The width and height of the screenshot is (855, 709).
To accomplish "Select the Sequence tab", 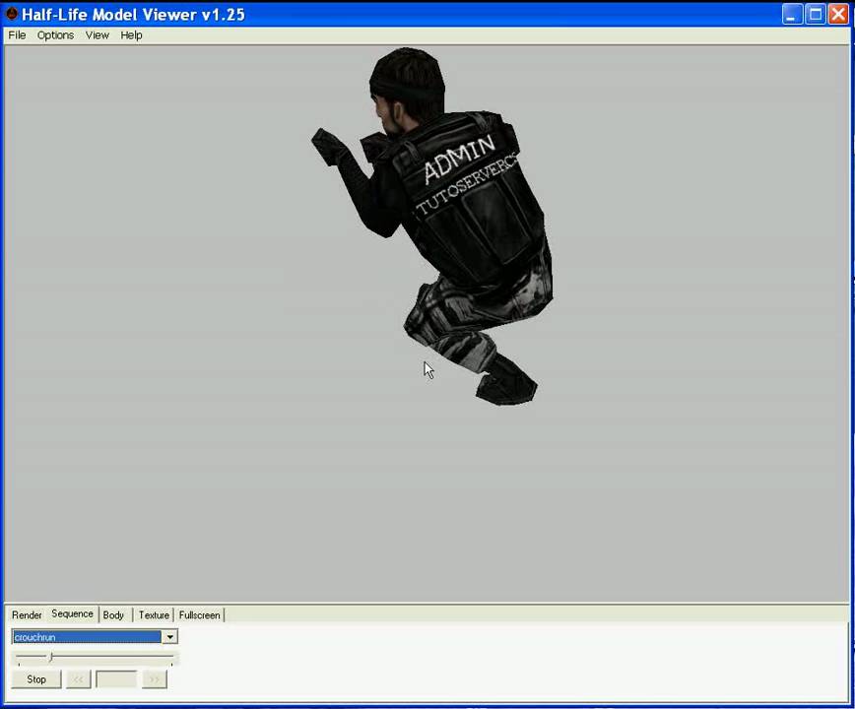I will tap(73, 613).
